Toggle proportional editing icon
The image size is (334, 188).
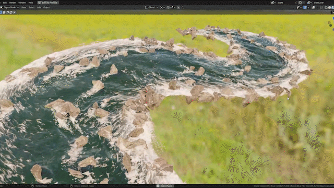178,7
